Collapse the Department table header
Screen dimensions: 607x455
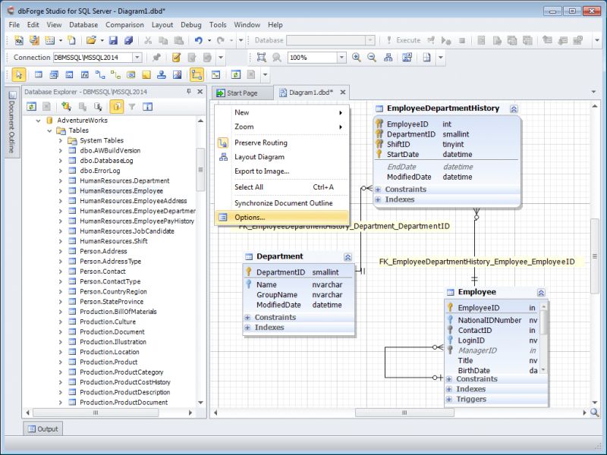coord(348,256)
